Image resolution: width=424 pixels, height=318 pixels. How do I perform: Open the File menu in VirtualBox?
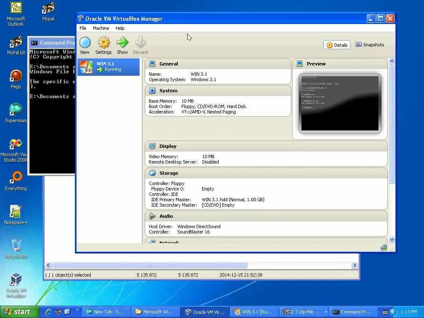pyautogui.click(x=83, y=28)
